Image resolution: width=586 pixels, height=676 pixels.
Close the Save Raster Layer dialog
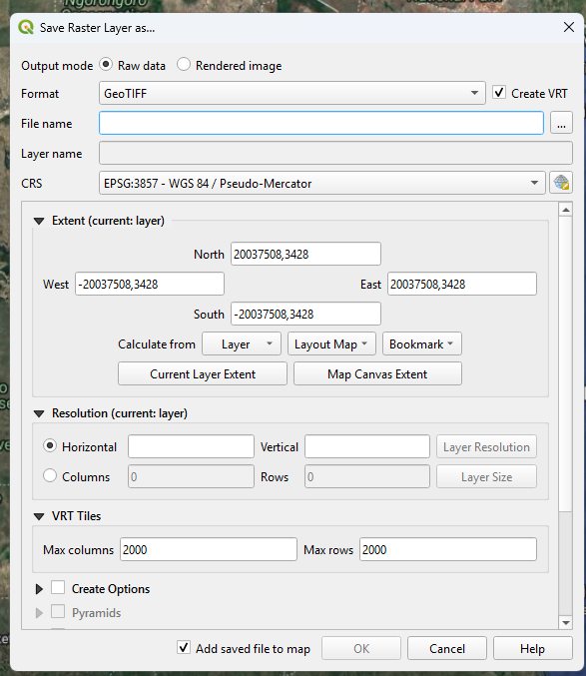(x=569, y=27)
